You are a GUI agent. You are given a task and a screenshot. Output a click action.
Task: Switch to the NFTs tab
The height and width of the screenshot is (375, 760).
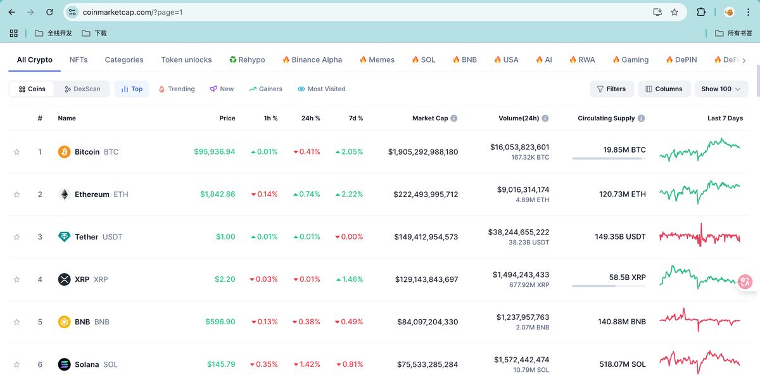point(79,60)
